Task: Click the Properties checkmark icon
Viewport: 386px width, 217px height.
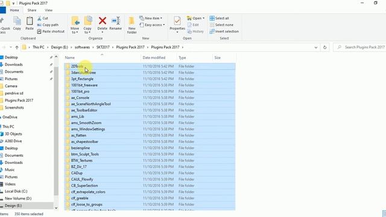Action: point(177,21)
